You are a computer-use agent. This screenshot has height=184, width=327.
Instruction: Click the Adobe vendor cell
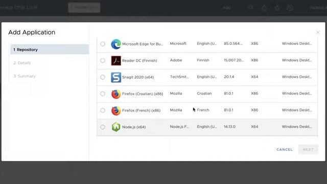click(x=176, y=60)
